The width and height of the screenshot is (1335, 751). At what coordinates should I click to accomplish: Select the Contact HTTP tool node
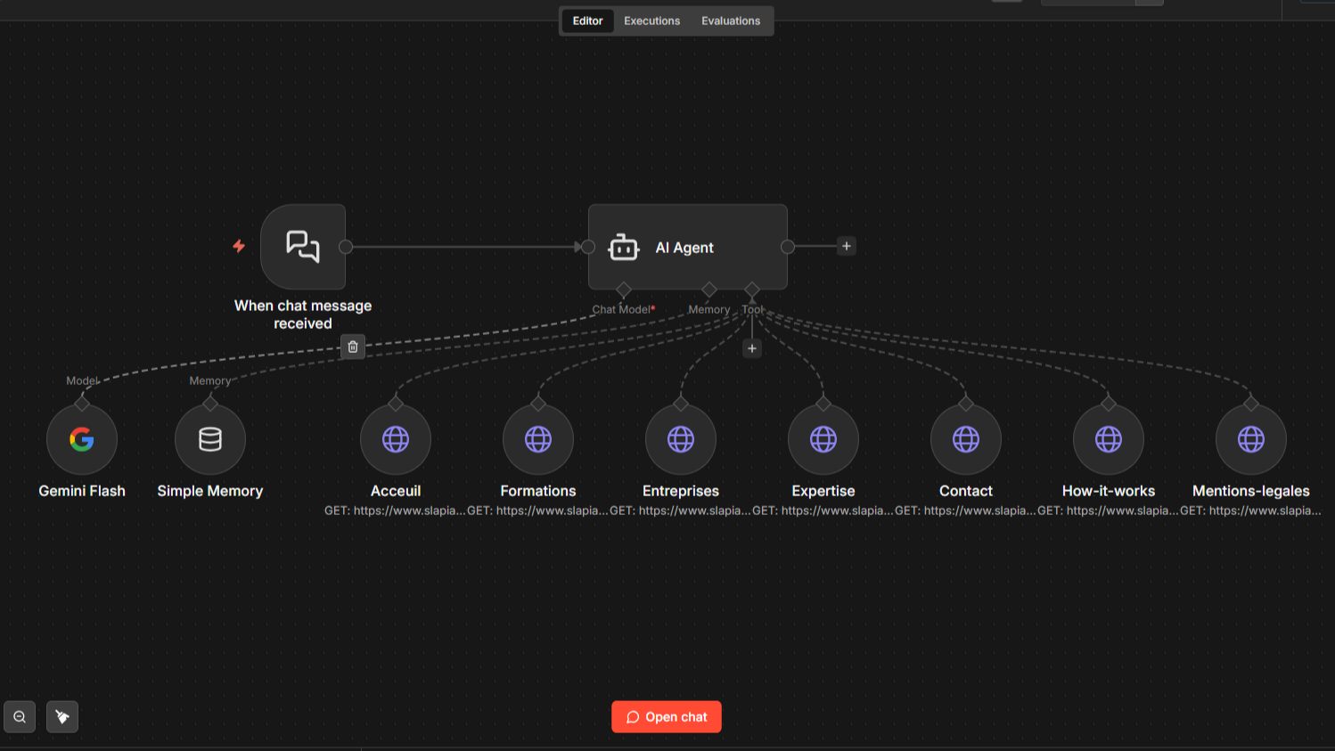pos(965,438)
